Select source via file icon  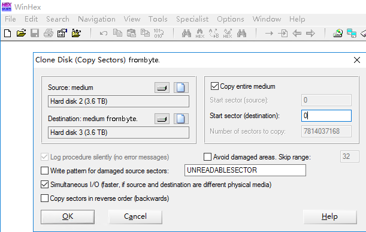[181, 88]
